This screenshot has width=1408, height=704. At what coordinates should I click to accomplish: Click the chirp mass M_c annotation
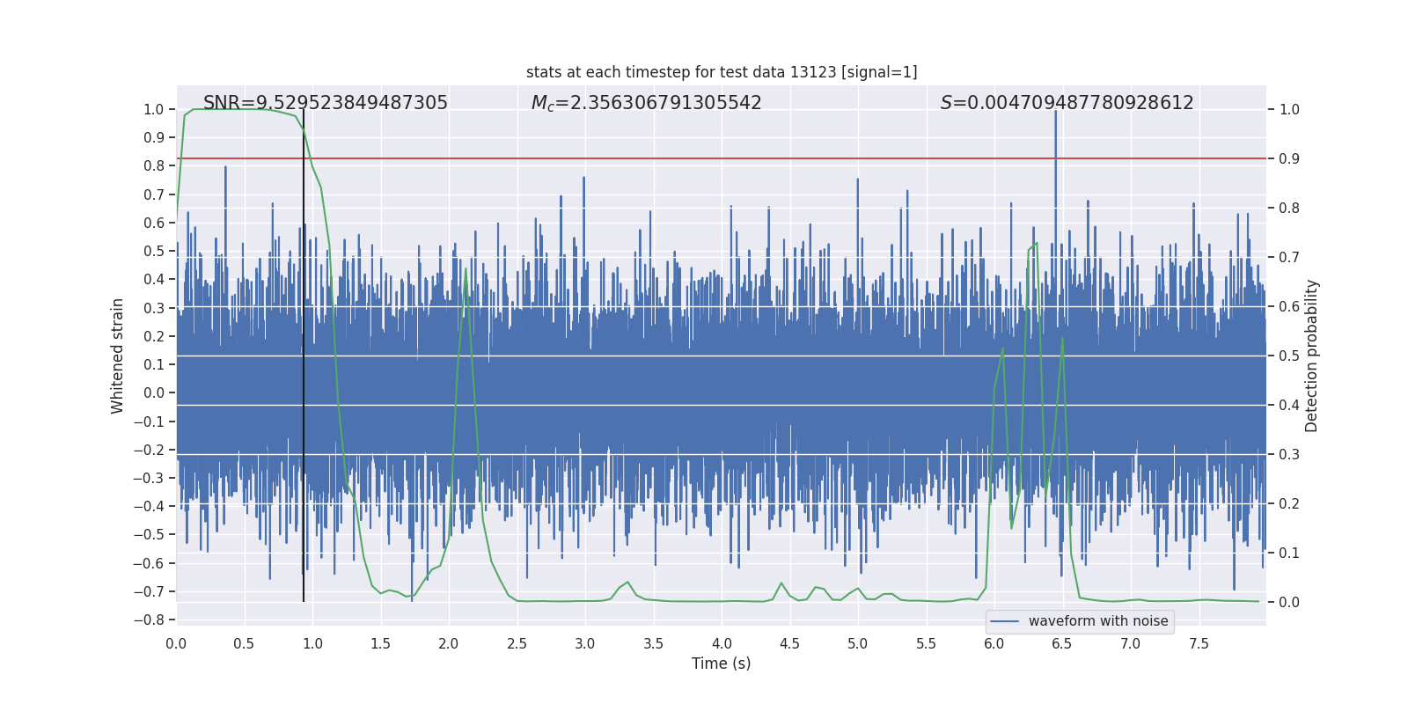point(646,103)
